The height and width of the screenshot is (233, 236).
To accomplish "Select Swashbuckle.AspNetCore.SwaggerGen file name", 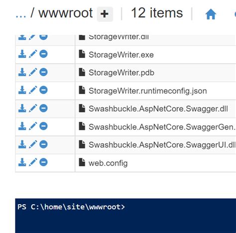I will (162, 127).
